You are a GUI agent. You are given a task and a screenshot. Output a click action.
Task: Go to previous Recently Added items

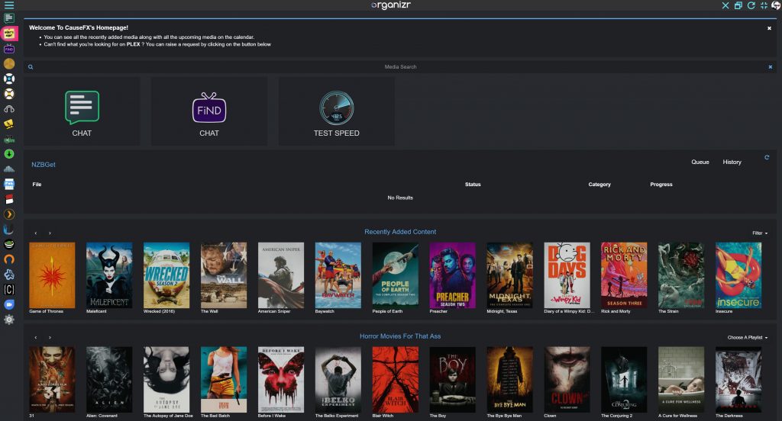pos(35,233)
